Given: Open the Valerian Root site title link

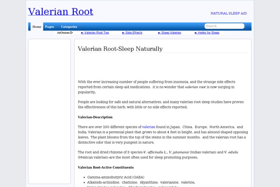Looking at the screenshot, I should pos(61,12).
